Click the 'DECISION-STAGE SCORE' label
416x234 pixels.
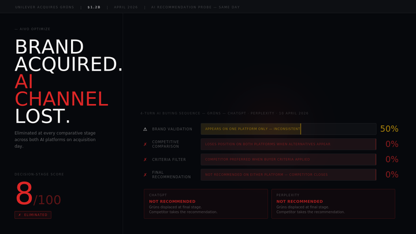pos(39,174)
